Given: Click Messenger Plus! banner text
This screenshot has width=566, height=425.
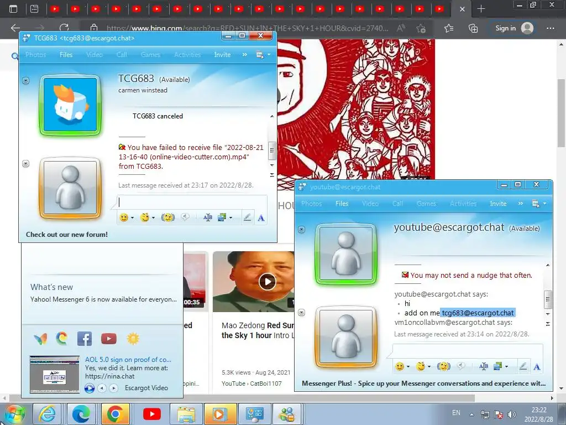Looking at the screenshot, I should (x=424, y=383).
